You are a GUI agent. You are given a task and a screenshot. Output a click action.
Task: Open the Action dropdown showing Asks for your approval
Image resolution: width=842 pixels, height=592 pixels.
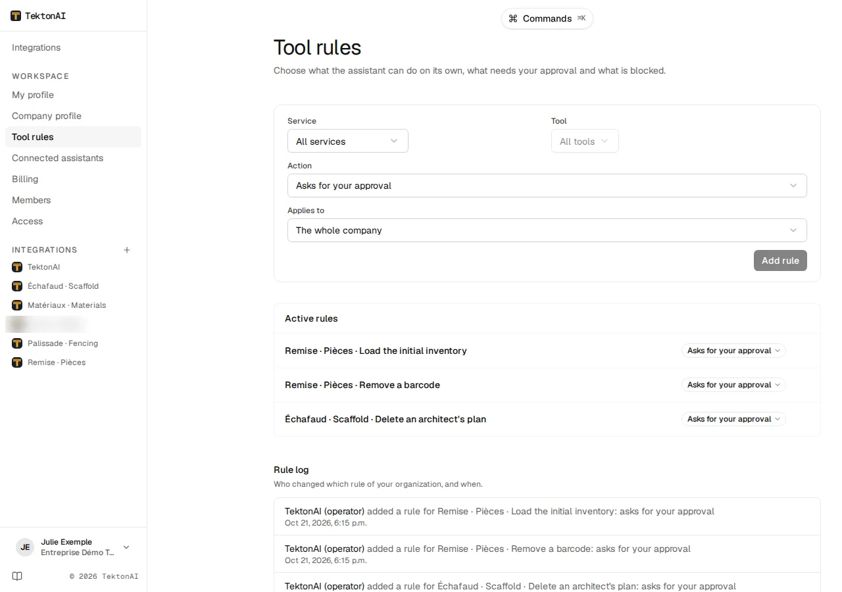[x=547, y=185]
